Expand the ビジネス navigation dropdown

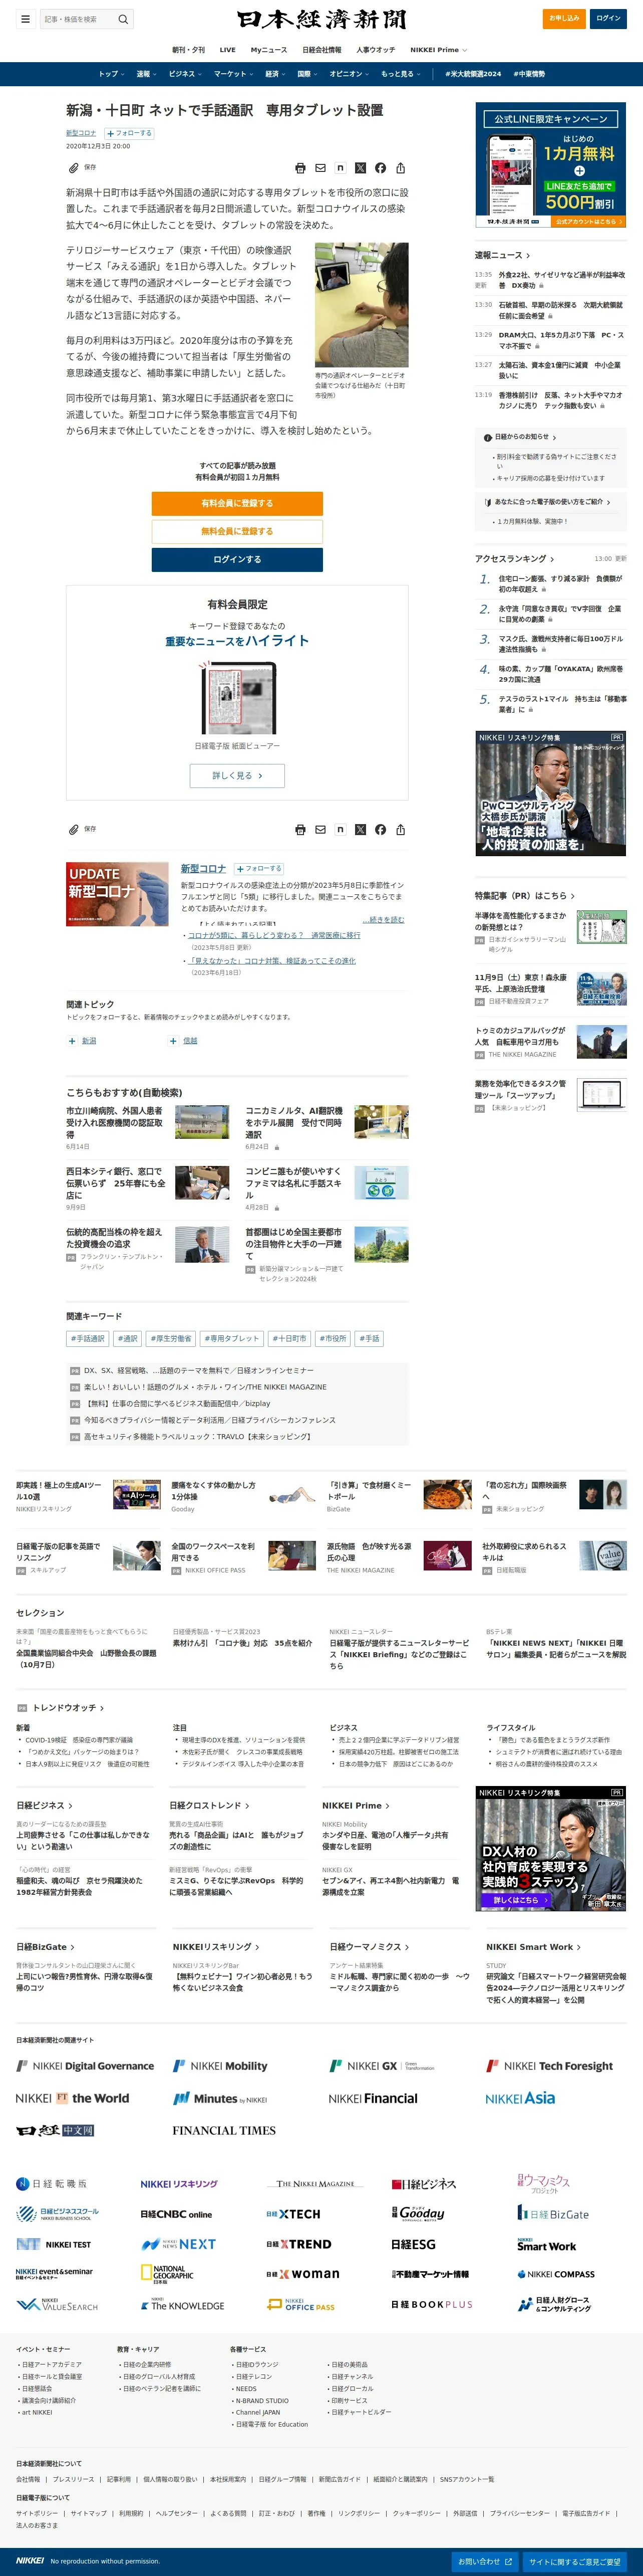(x=185, y=74)
